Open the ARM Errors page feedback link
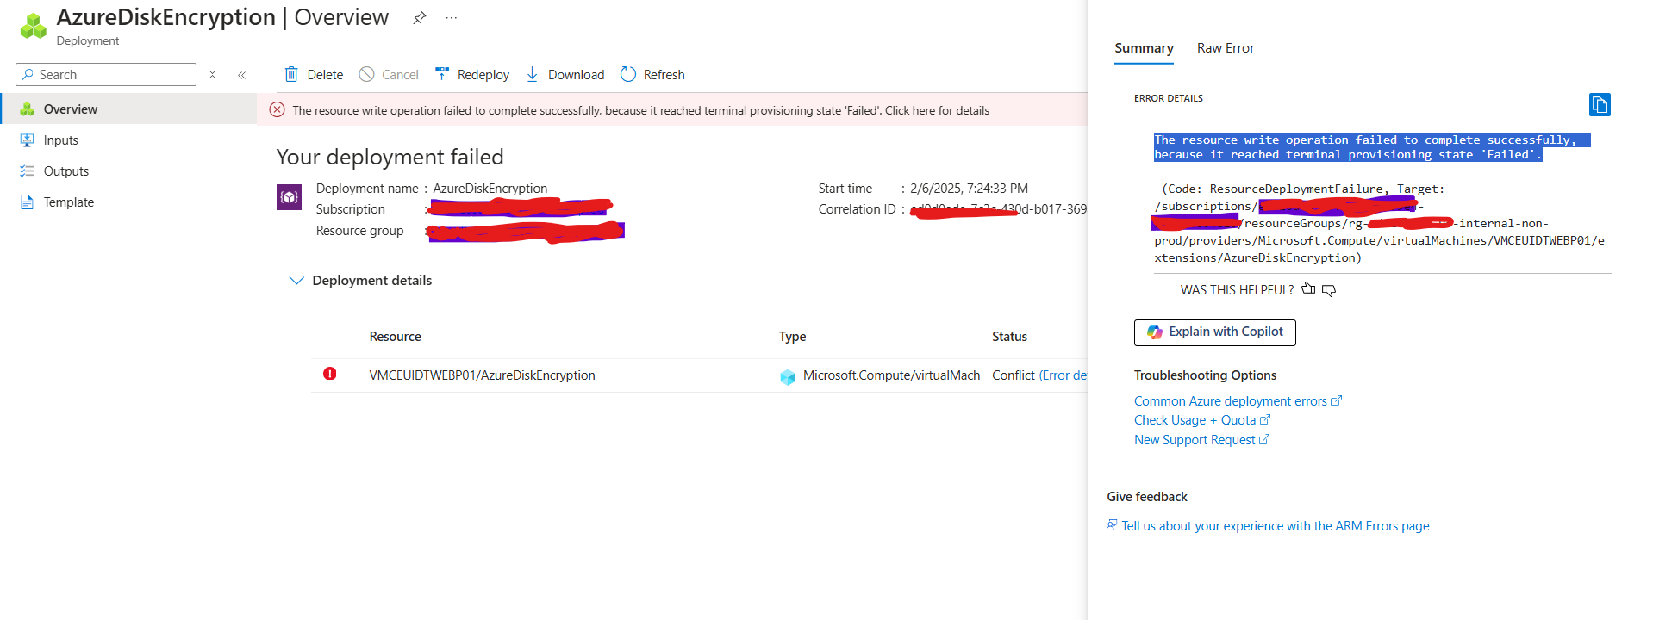Image resolution: width=1653 pixels, height=620 pixels. tap(1268, 526)
